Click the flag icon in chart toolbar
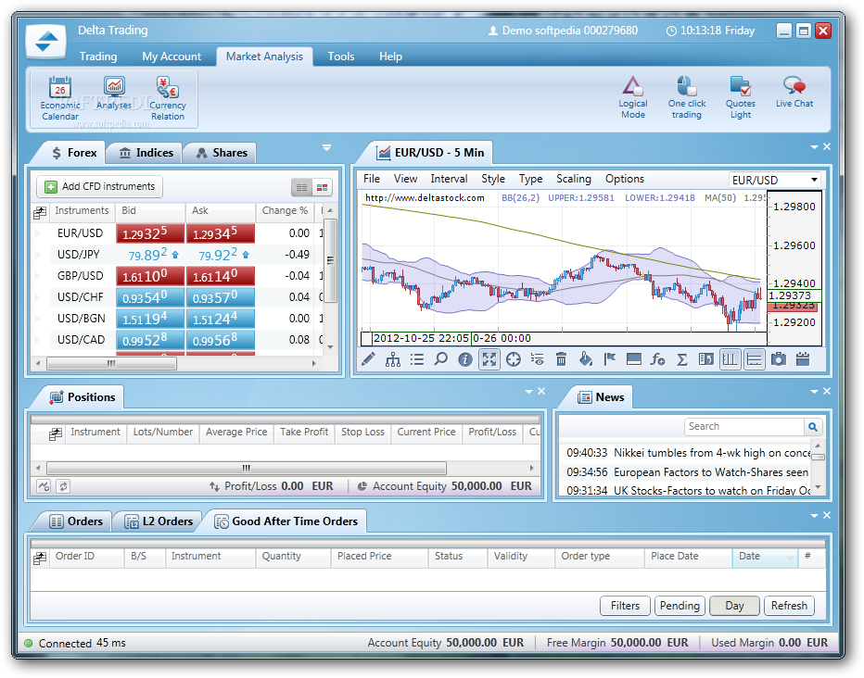Viewport: 864px width, 678px height. (x=609, y=359)
